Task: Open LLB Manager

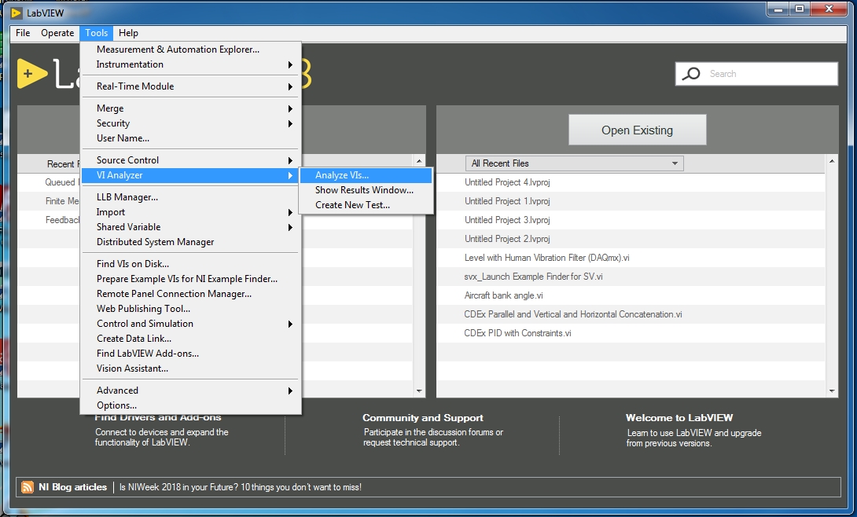Action: 190,197
